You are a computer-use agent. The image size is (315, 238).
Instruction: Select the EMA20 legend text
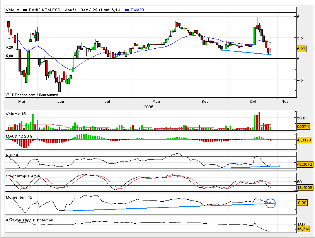tap(137, 10)
